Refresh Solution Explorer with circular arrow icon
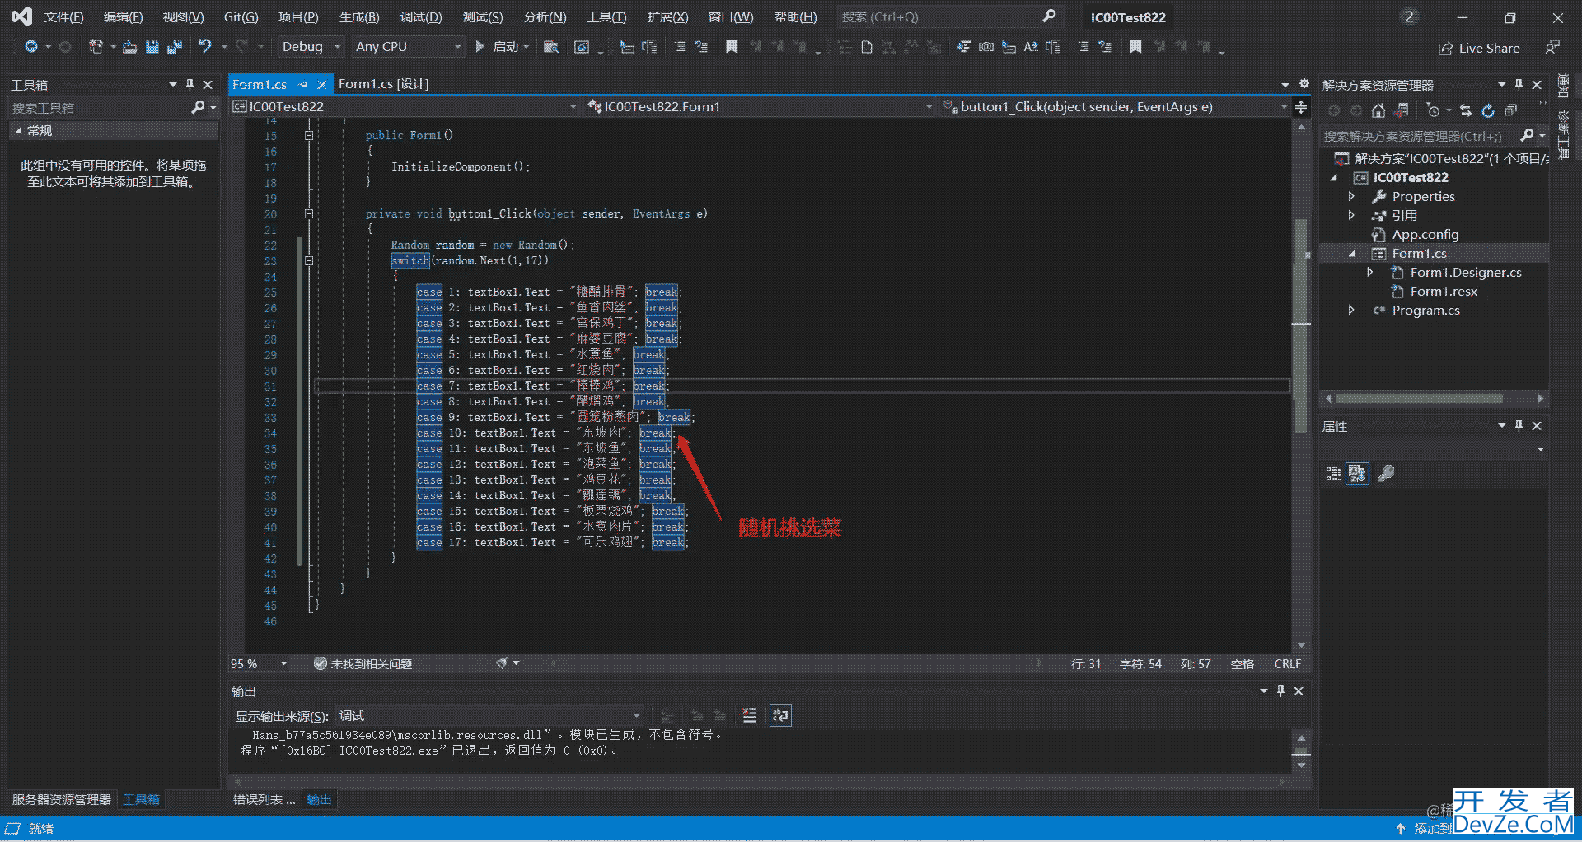Screen dimensions: 1582x842 1488,110
